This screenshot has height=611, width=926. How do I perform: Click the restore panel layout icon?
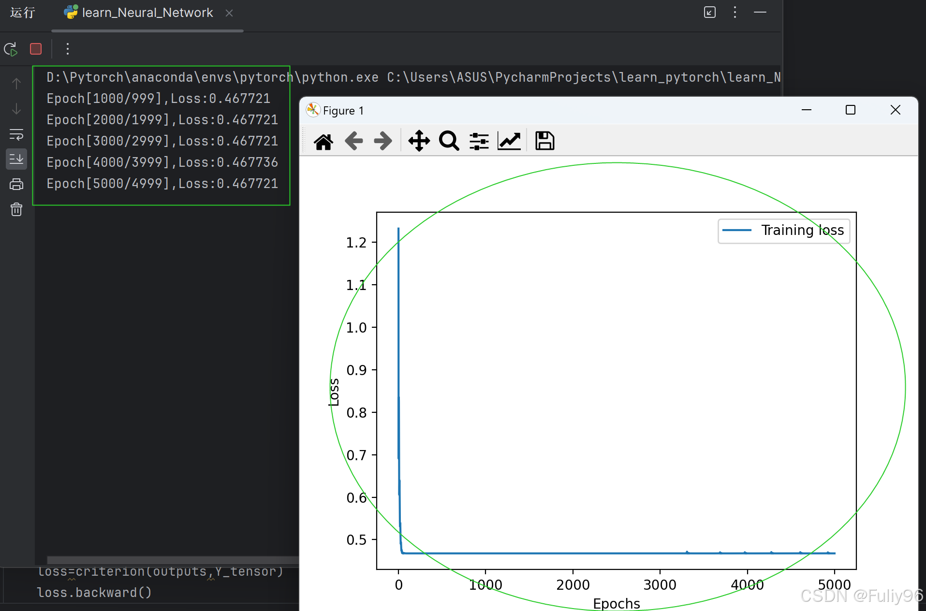710,12
